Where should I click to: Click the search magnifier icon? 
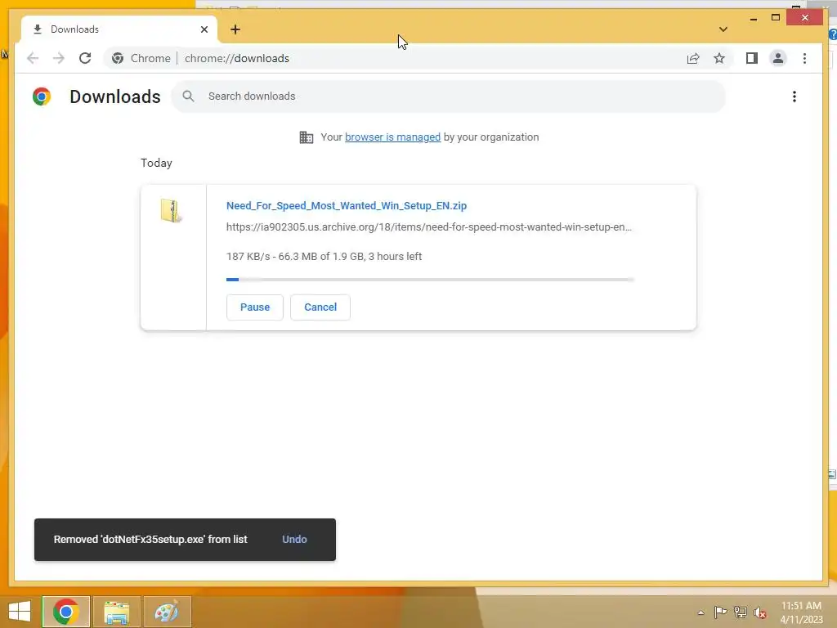[x=188, y=96]
